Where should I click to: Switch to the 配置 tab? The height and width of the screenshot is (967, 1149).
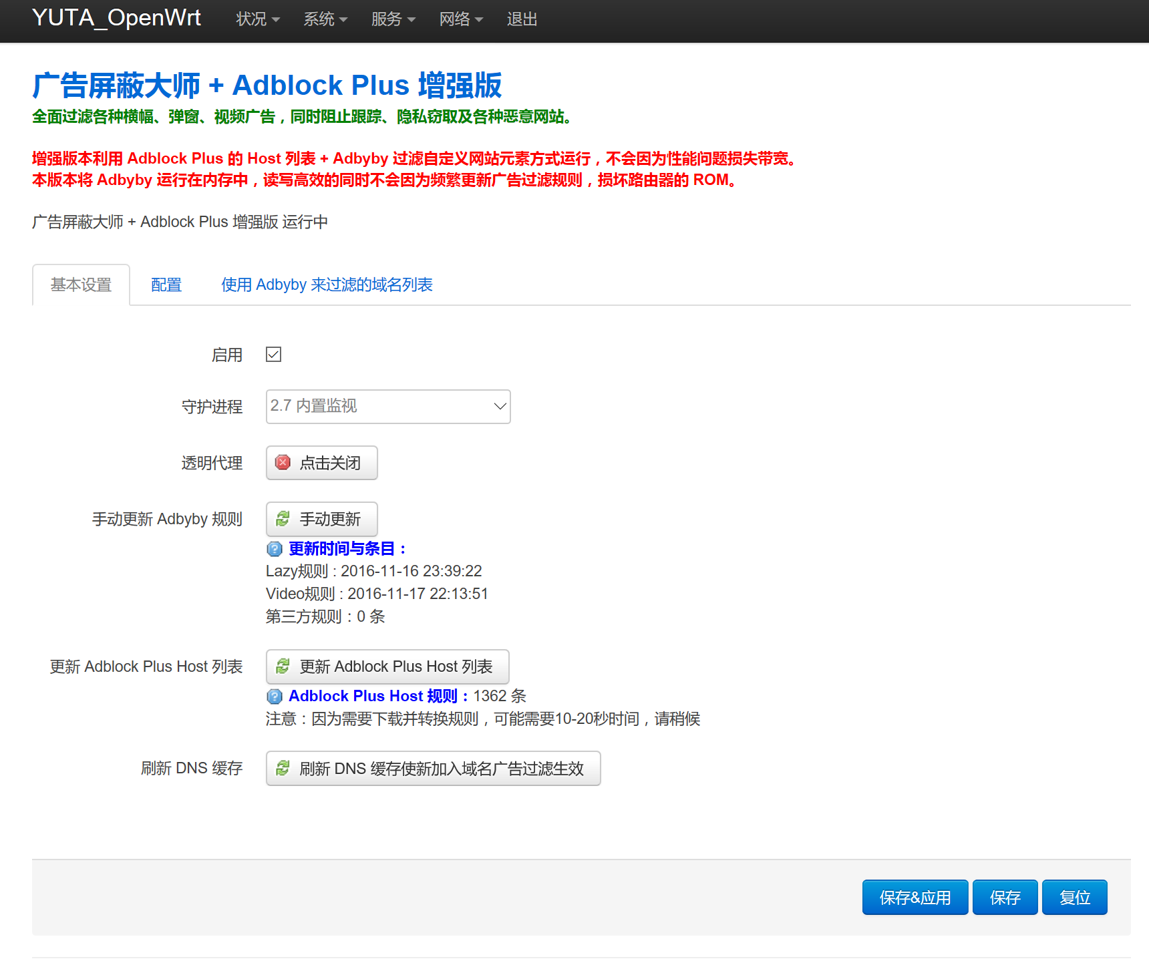click(166, 284)
